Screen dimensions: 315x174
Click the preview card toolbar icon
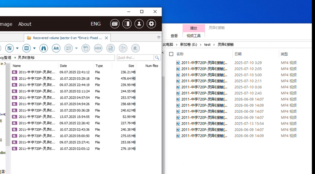69,48
